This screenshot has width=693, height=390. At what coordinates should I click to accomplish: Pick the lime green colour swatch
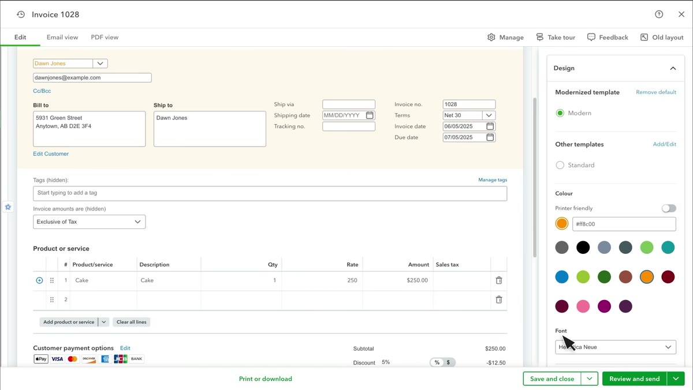tap(583, 277)
